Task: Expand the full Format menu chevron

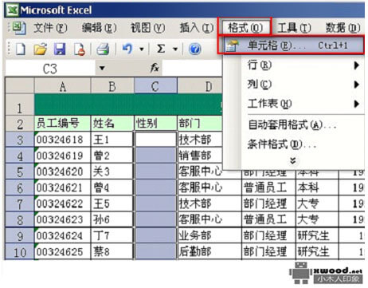Action: coord(293,160)
